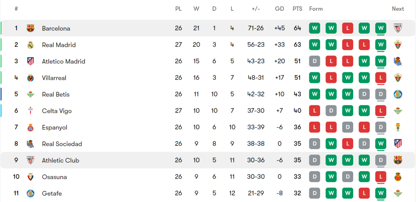Viewport: 416px width, 202px height.
Task: Open the Atletico Madrid crest icon
Action: pyautogui.click(x=30, y=61)
